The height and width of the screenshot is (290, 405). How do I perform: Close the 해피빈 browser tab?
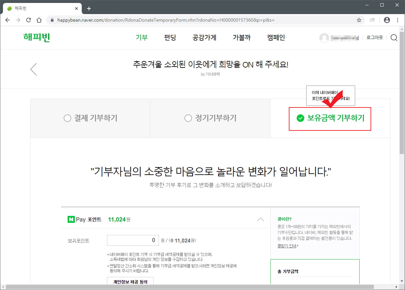(76, 9)
